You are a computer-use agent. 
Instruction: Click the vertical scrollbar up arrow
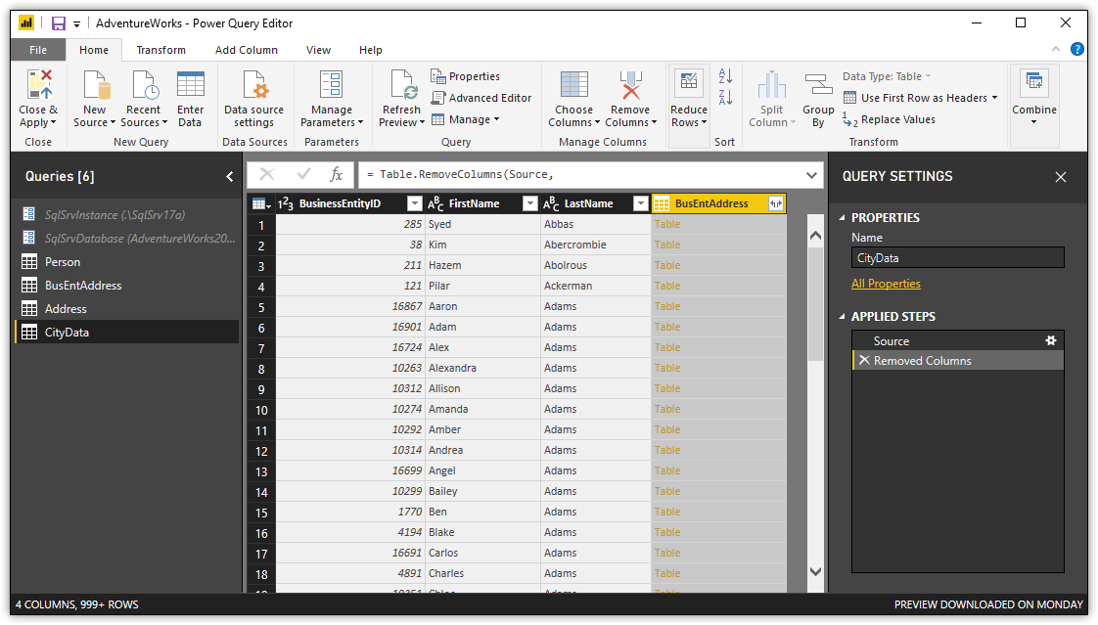815,236
